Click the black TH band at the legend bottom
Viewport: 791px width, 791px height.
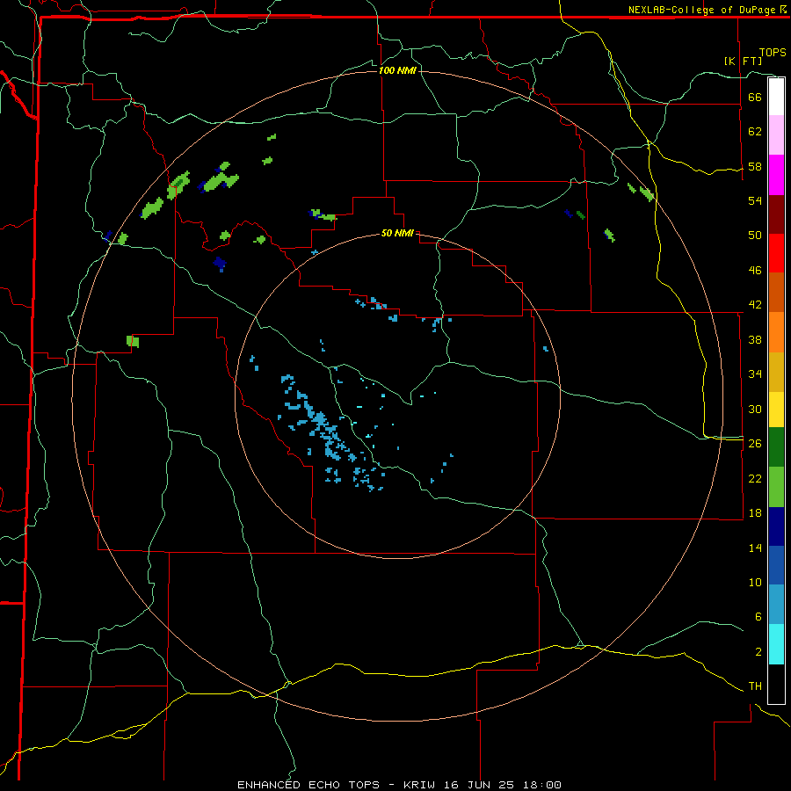coord(776,684)
